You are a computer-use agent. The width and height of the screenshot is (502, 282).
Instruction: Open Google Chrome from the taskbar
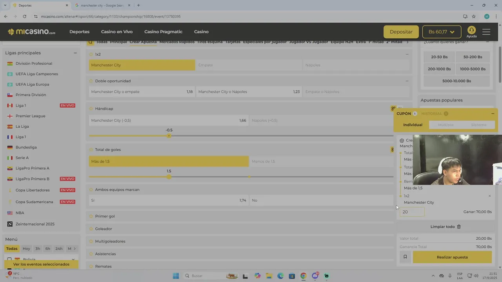click(303, 276)
